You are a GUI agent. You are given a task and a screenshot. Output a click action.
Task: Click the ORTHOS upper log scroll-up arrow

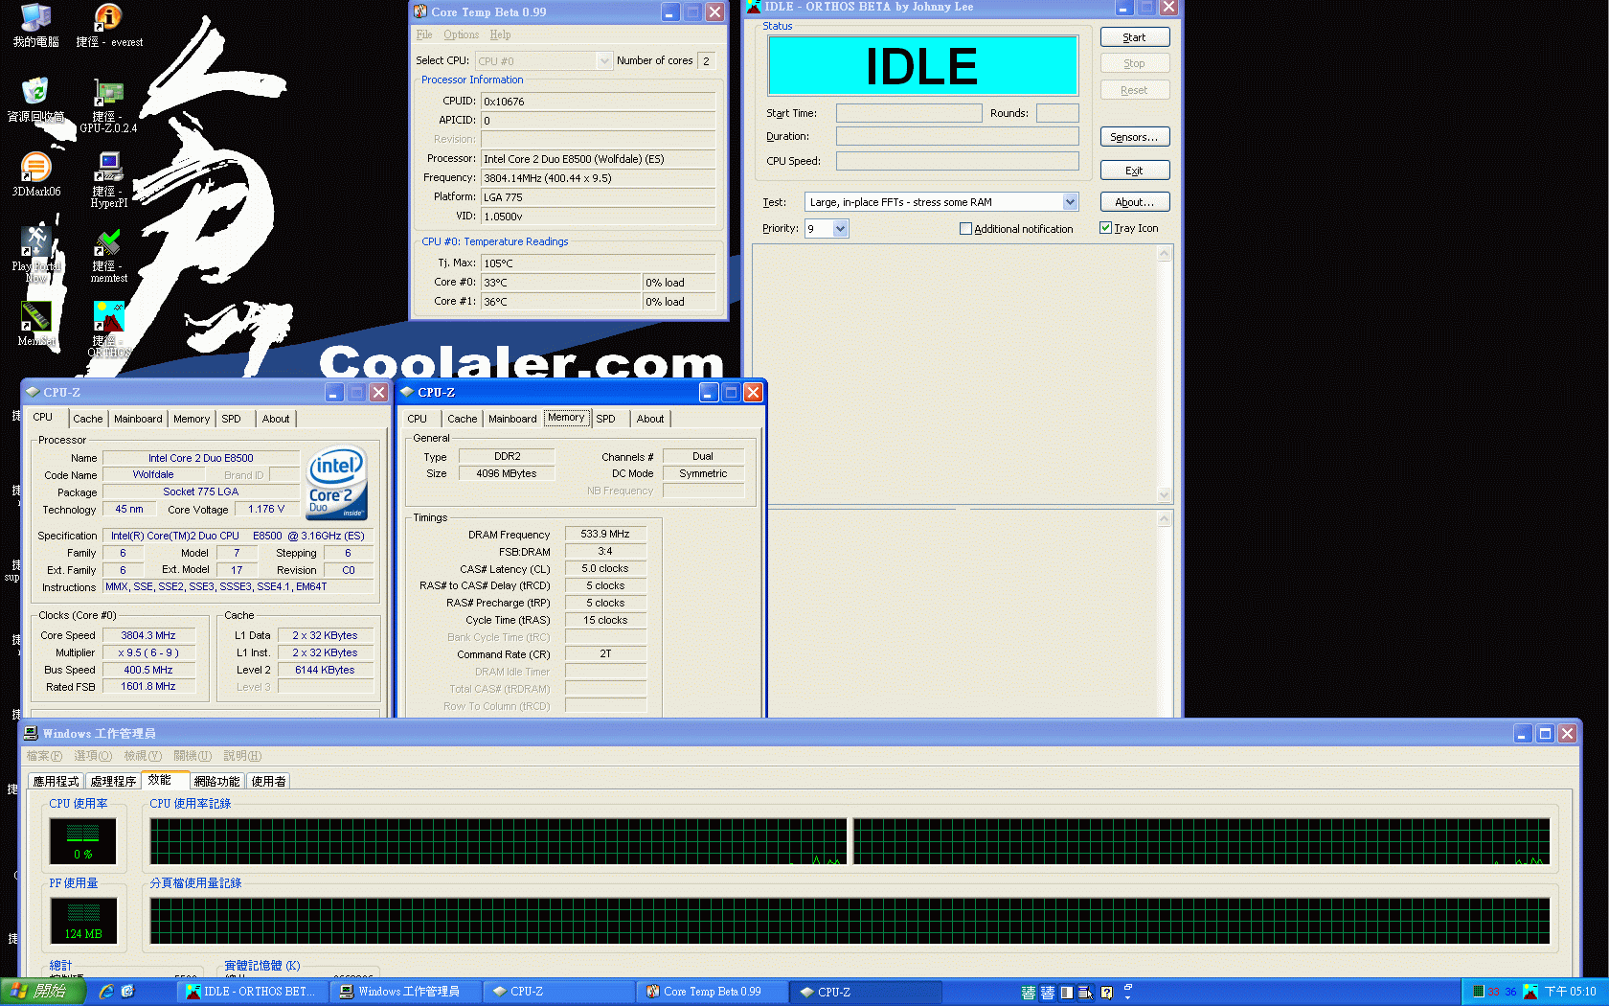(x=1165, y=254)
